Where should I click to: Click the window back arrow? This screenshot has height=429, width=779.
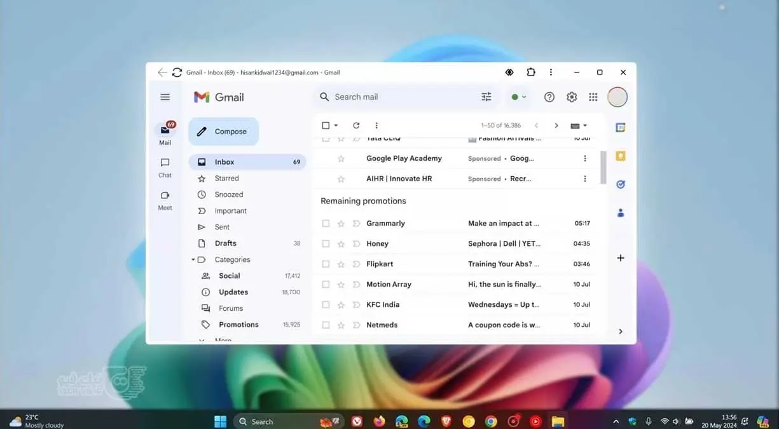click(x=162, y=72)
